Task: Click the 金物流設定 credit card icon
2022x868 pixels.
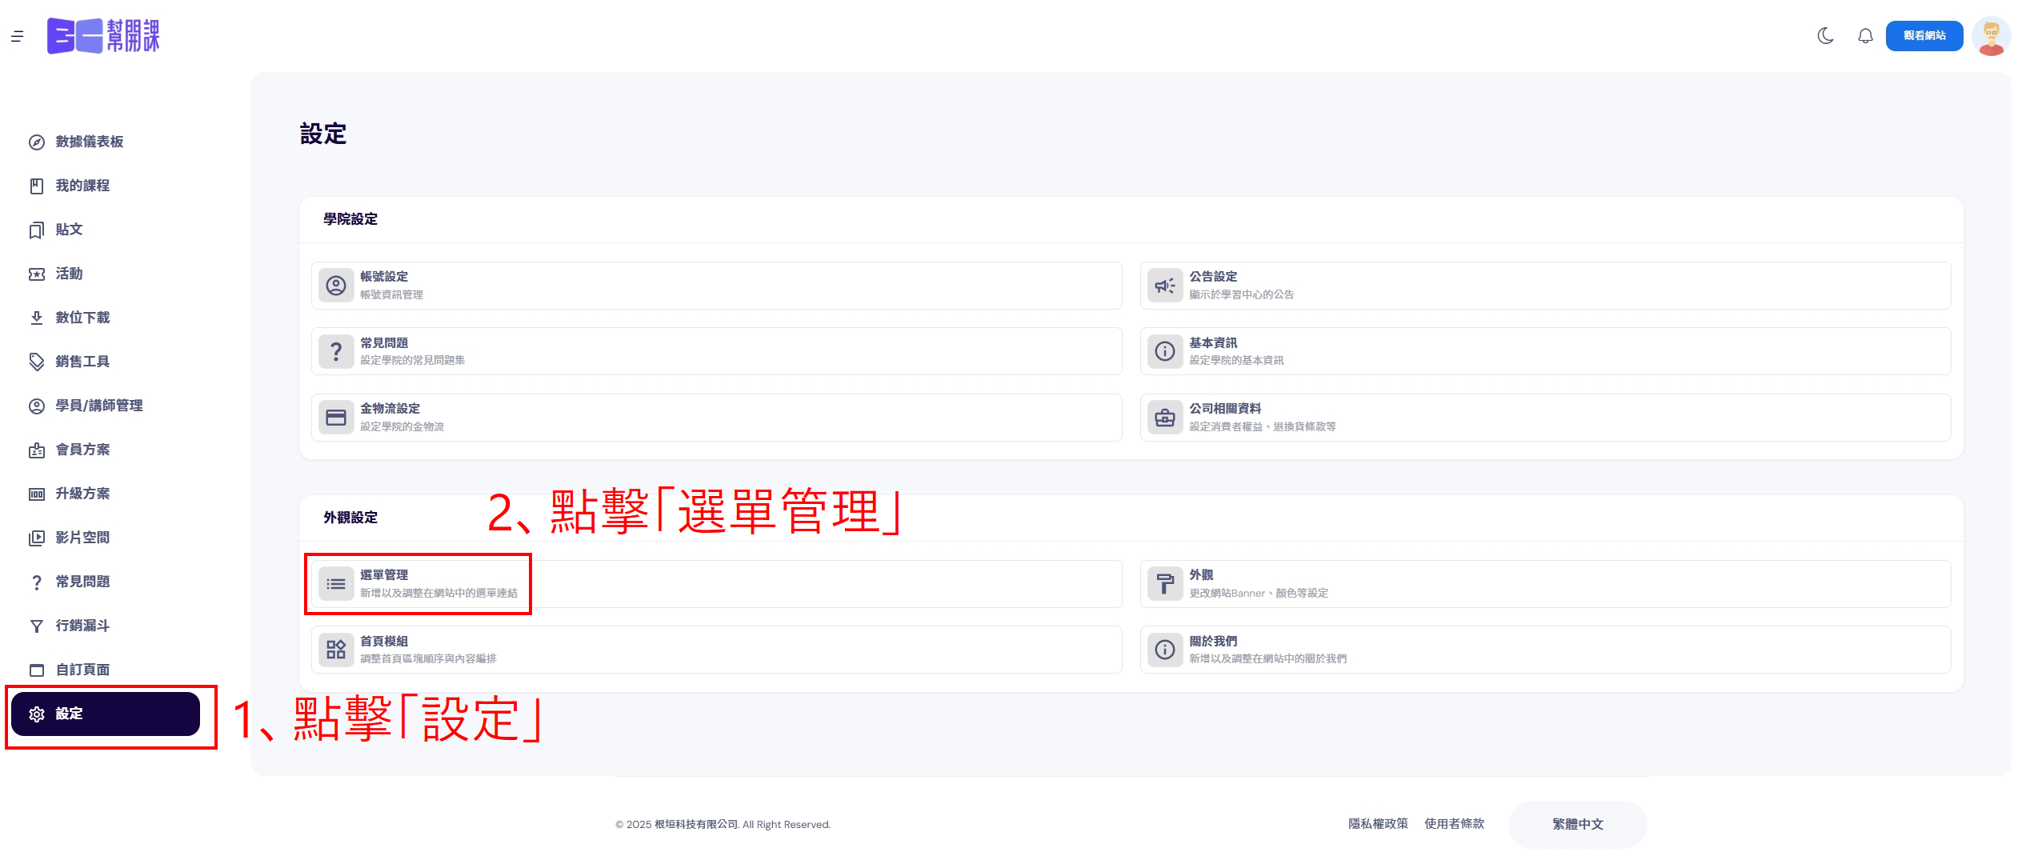Action: (x=336, y=418)
